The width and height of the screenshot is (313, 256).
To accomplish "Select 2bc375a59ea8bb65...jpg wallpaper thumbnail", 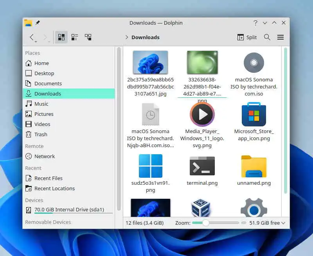I will [x=150, y=62].
